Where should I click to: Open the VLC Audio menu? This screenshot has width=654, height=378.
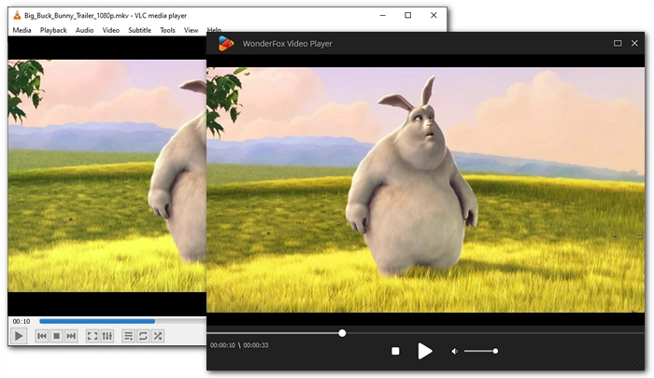tap(85, 30)
